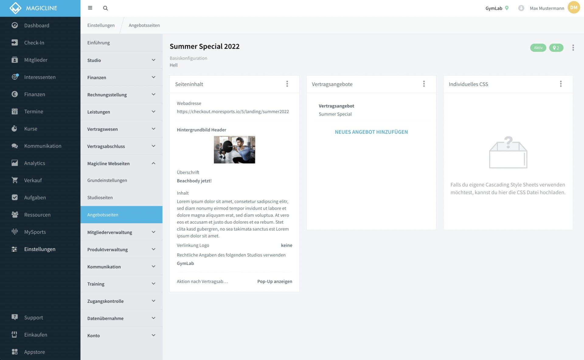584x360 pixels.
Task: Open Individuelles CSS card options
Action: click(x=561, y=84)
